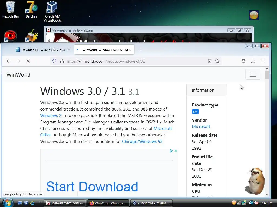Screen dimensions: 277x207
Task: Open a new browser tab
Action: pos(140,50)
